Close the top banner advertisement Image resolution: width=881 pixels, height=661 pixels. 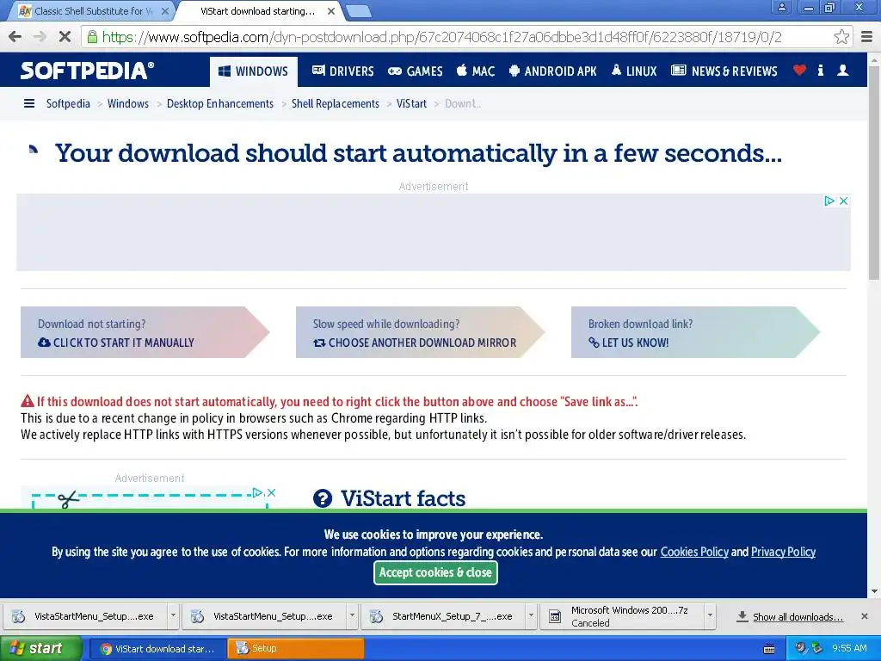843,201
